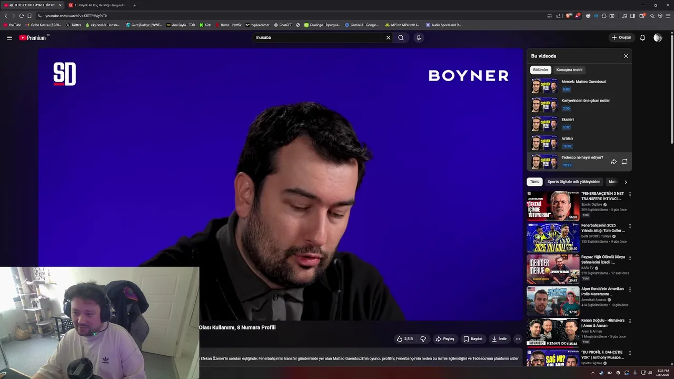Open the browser main menu
The image size is (674, 379).
tap(668, 16)
